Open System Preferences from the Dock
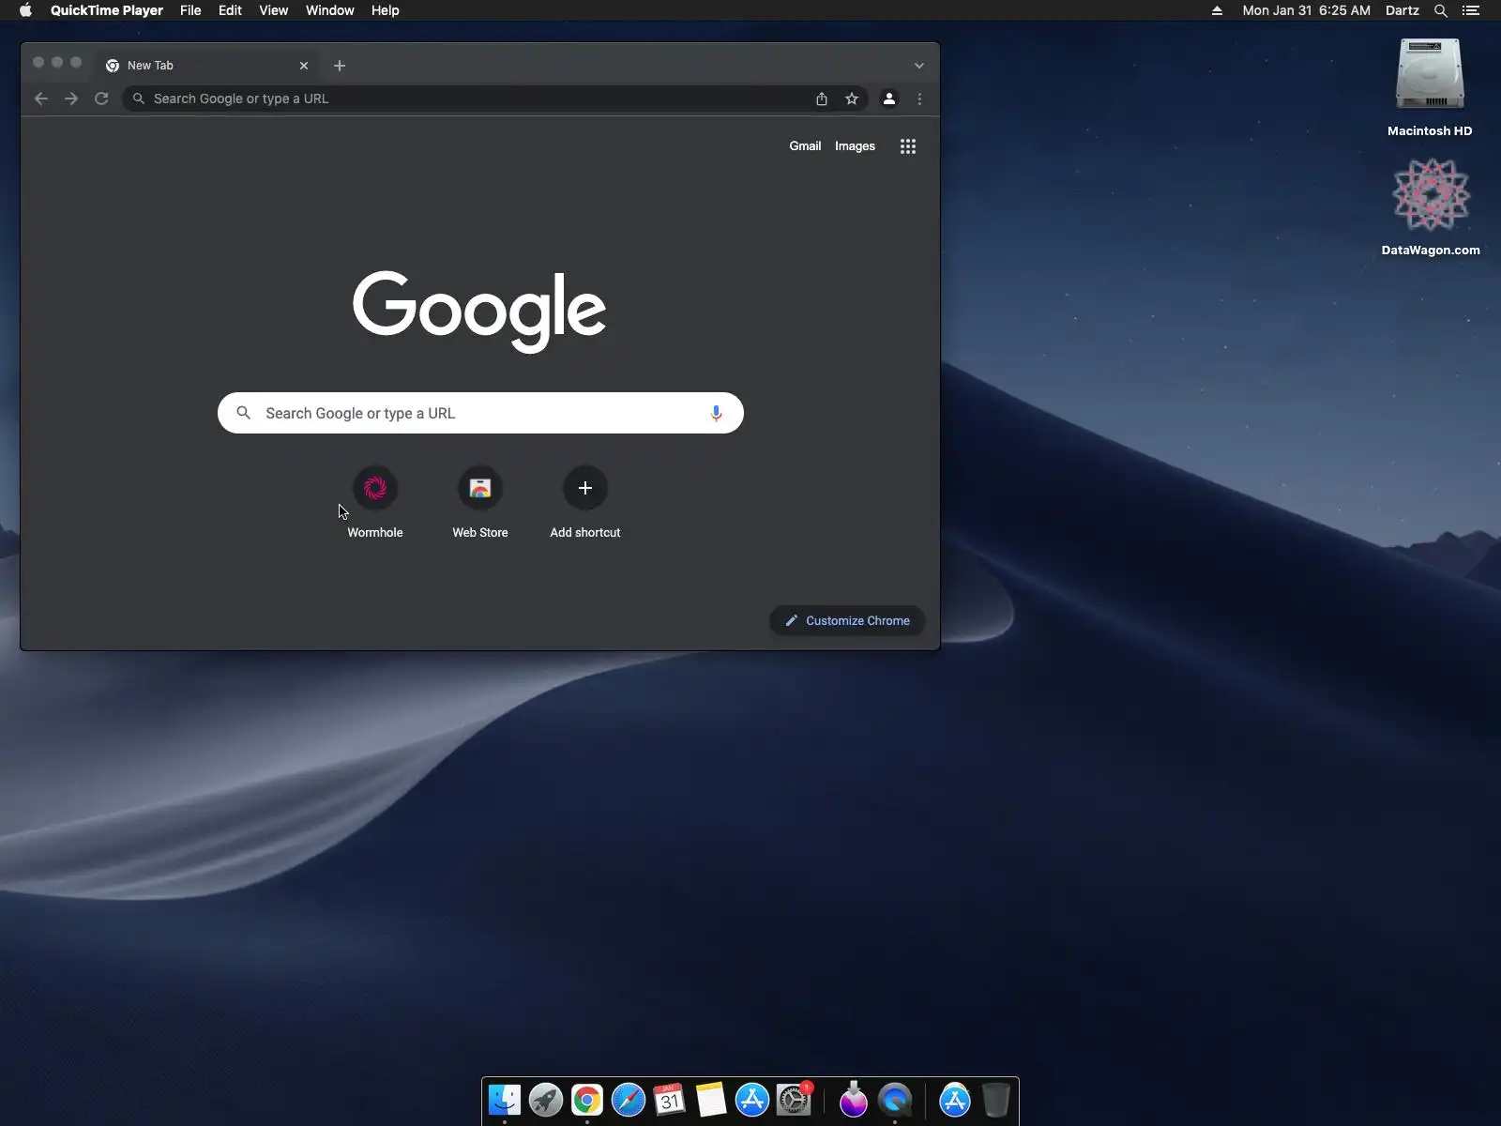Image resolution: width=1501 pixels, height=1126 pixels. [794, 1100]
